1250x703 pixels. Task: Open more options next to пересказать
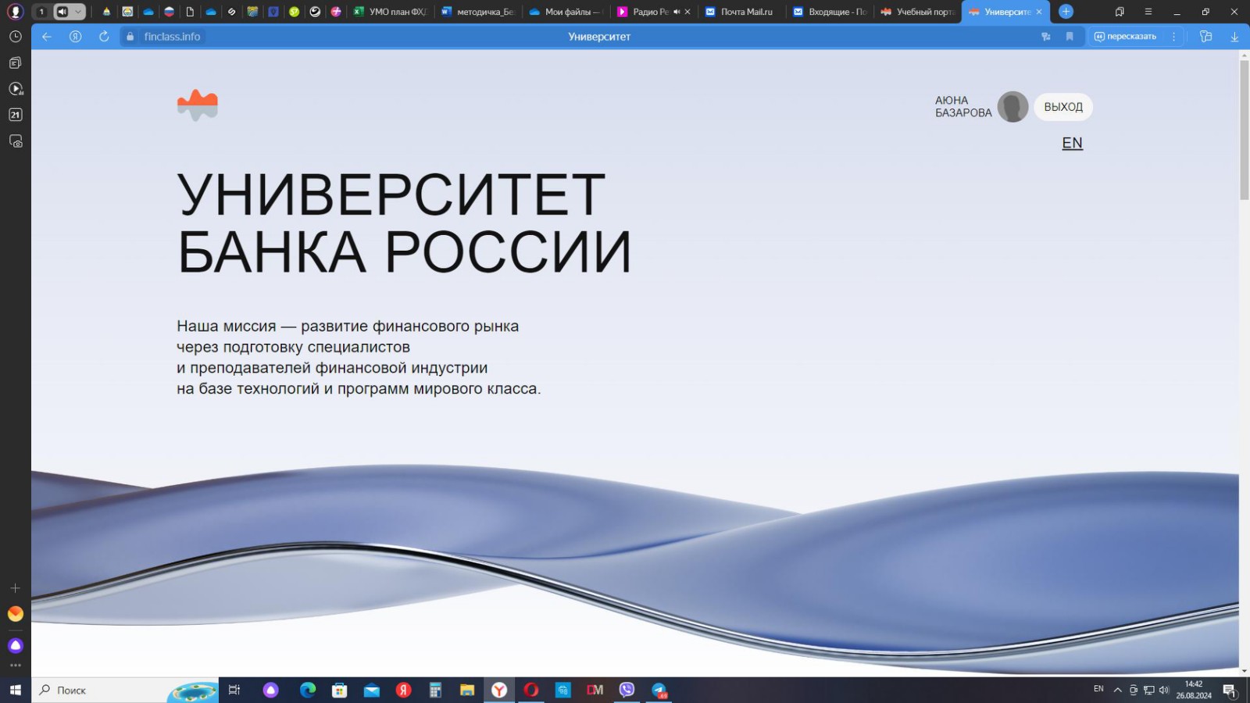tap(1173, 37)
